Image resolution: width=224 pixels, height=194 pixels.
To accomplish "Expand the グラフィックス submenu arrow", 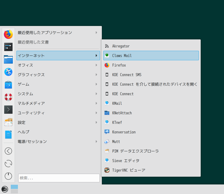I will (96, 75).
